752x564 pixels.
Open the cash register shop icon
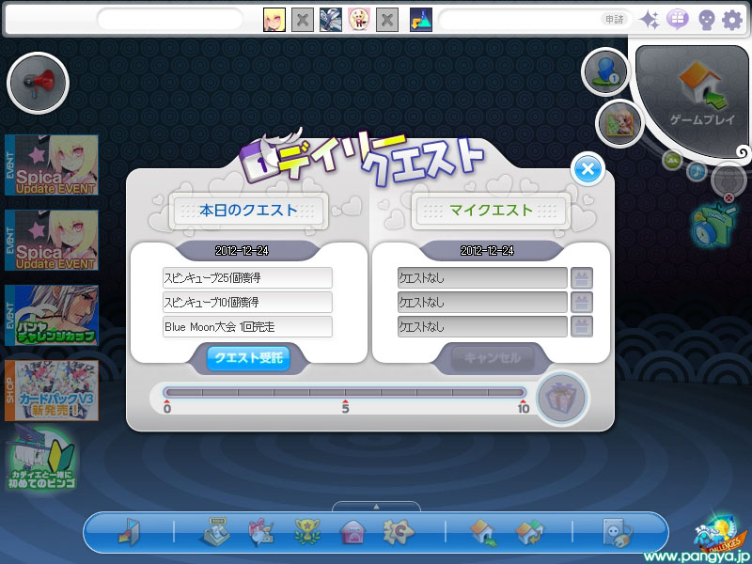214,532
